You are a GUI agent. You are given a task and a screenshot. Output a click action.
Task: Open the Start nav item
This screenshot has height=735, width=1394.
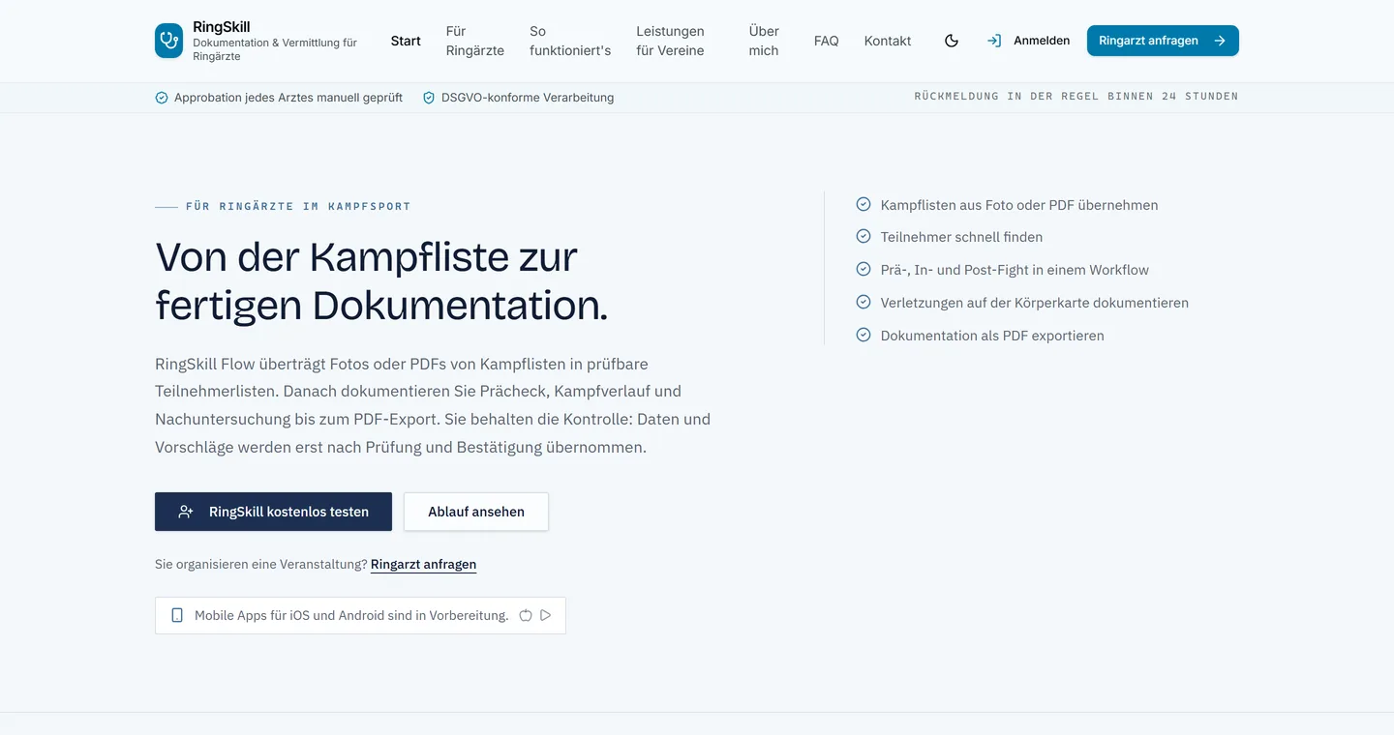[406, 41]
